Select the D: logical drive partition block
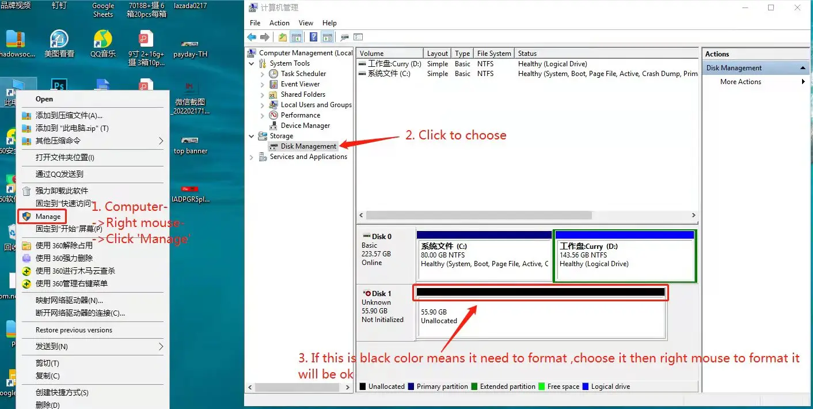The width and height of the screenshot is (813, 409). 624,255
